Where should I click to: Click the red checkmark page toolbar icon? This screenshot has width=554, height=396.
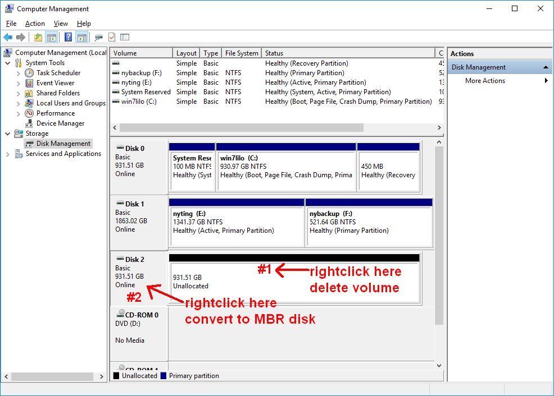(112, 37)
